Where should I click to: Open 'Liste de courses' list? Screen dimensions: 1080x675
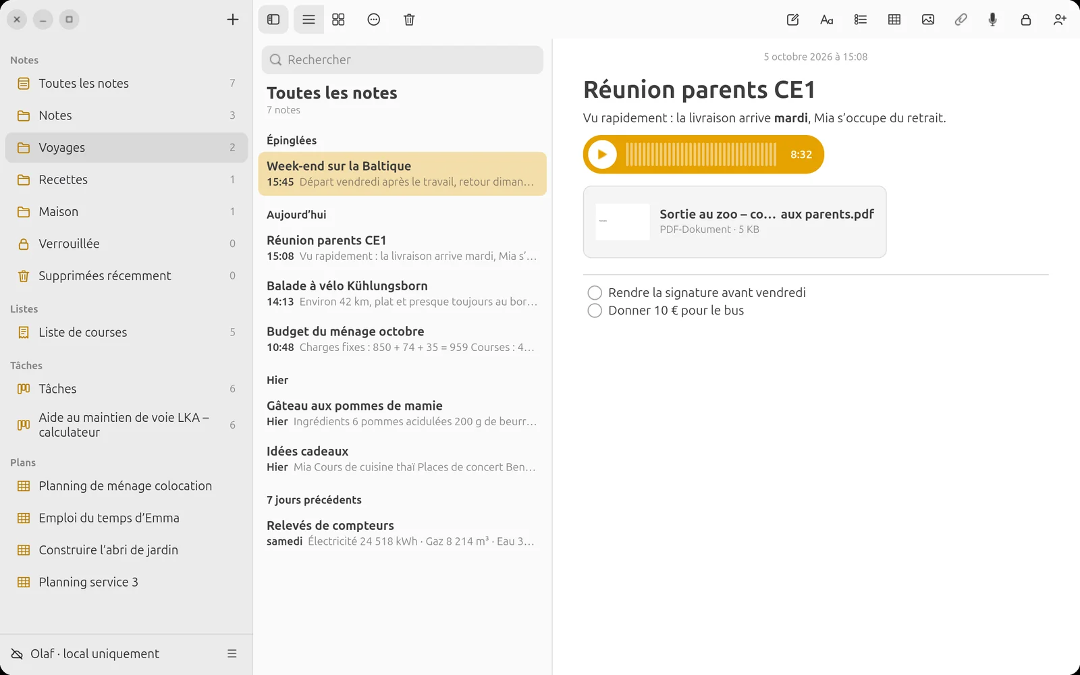click(127, 333)
